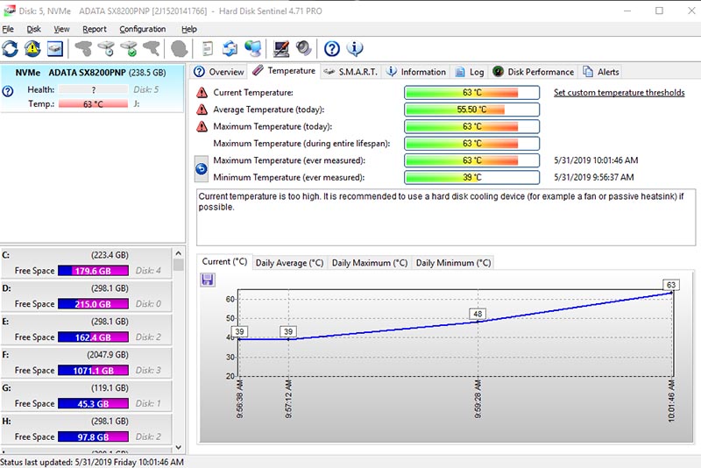Click the first greyed-out disk test icon
This screenshot has height=468, width=701.
(x=83, y=49)
